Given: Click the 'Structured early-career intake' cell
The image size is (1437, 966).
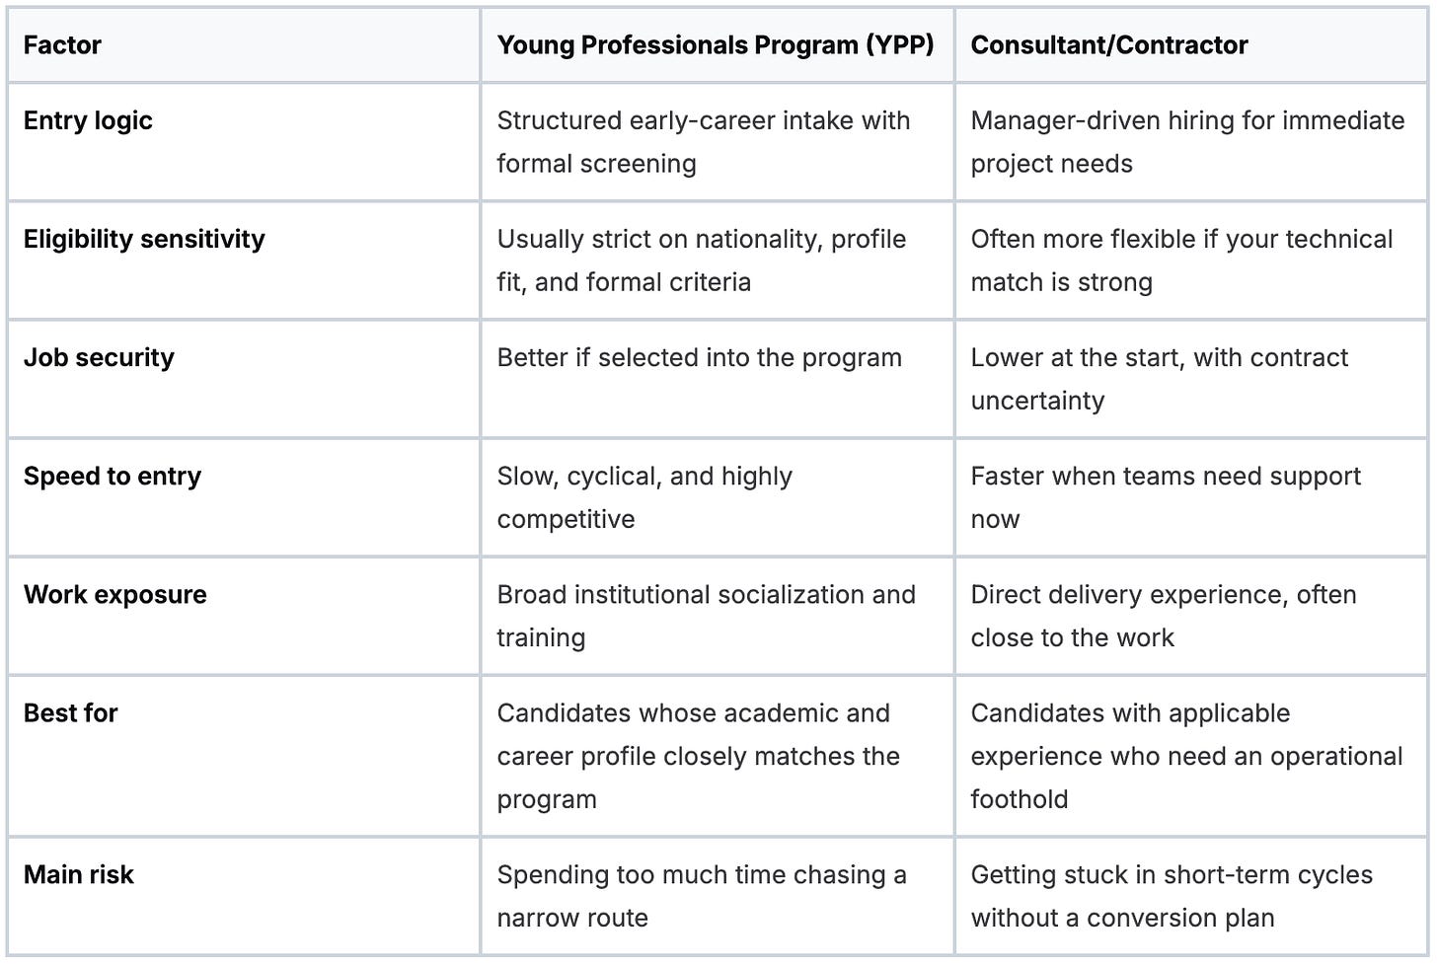Looking at the screenshot, I should [x=703, y=142].
